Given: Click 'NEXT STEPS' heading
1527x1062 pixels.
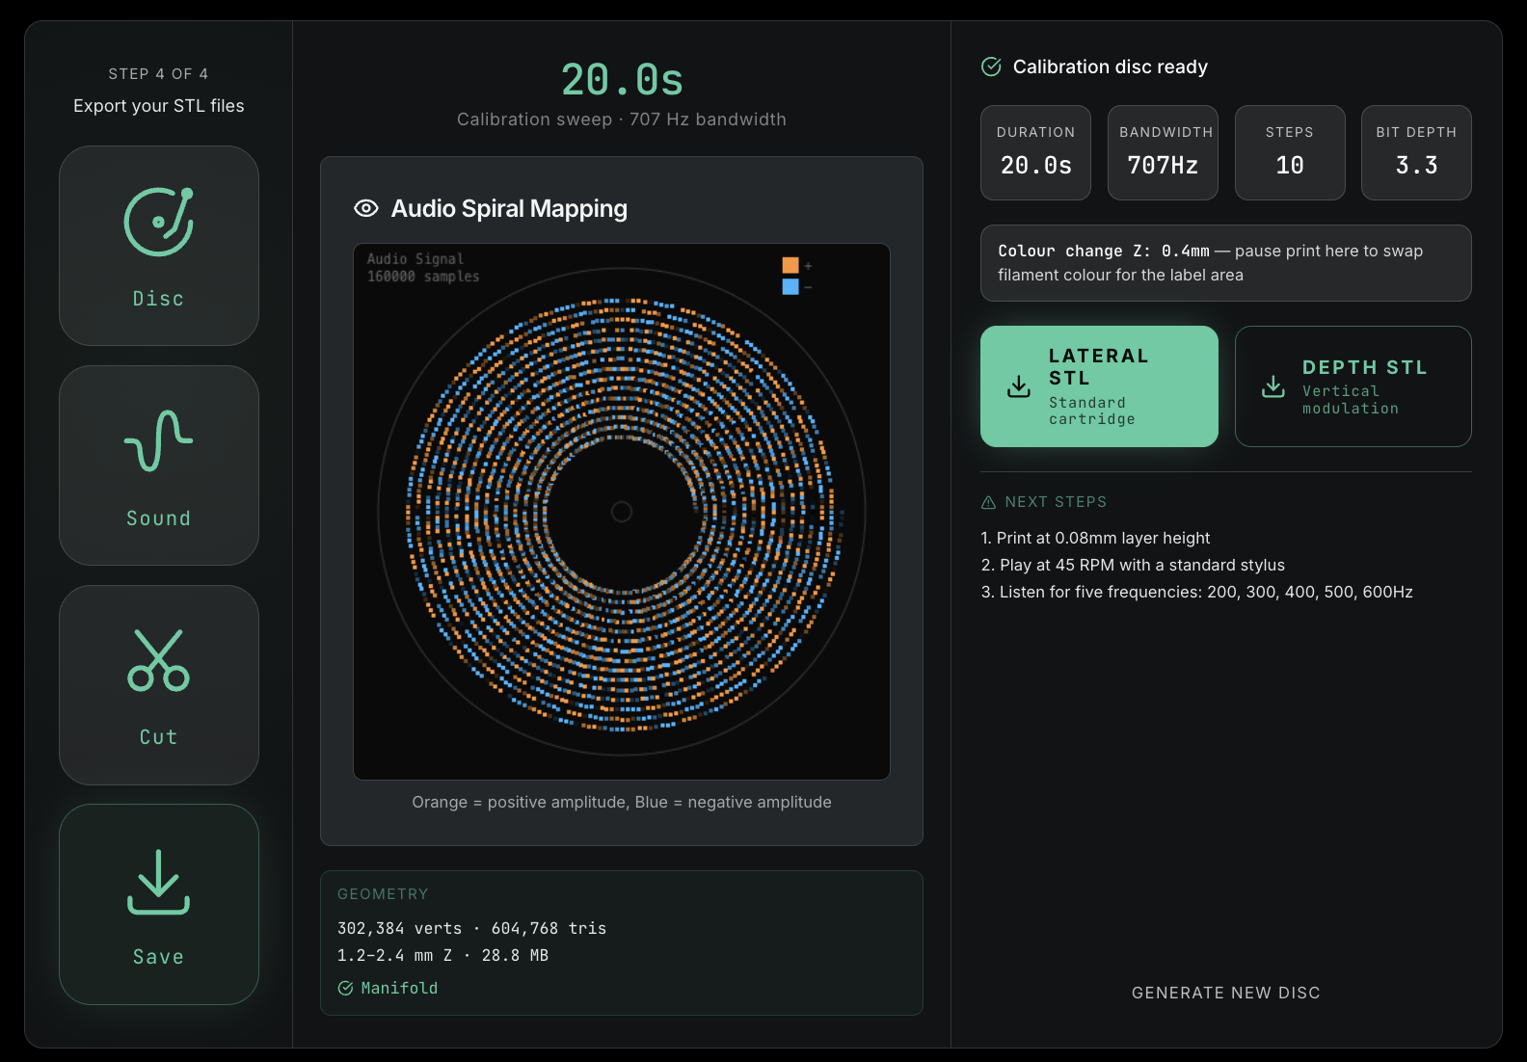Looking at the screenshot, I should coord(1056,502).
